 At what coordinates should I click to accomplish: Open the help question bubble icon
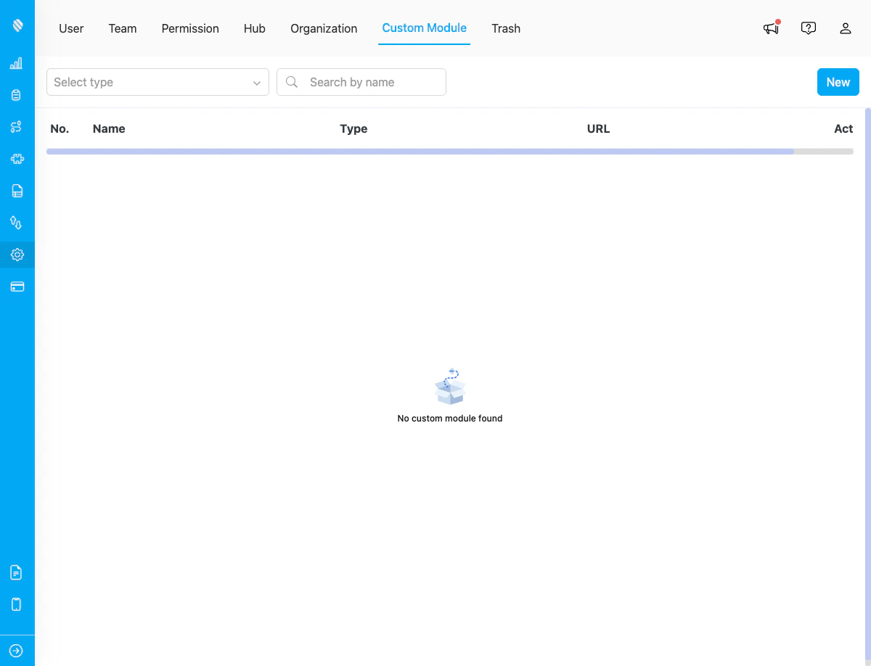809,28
